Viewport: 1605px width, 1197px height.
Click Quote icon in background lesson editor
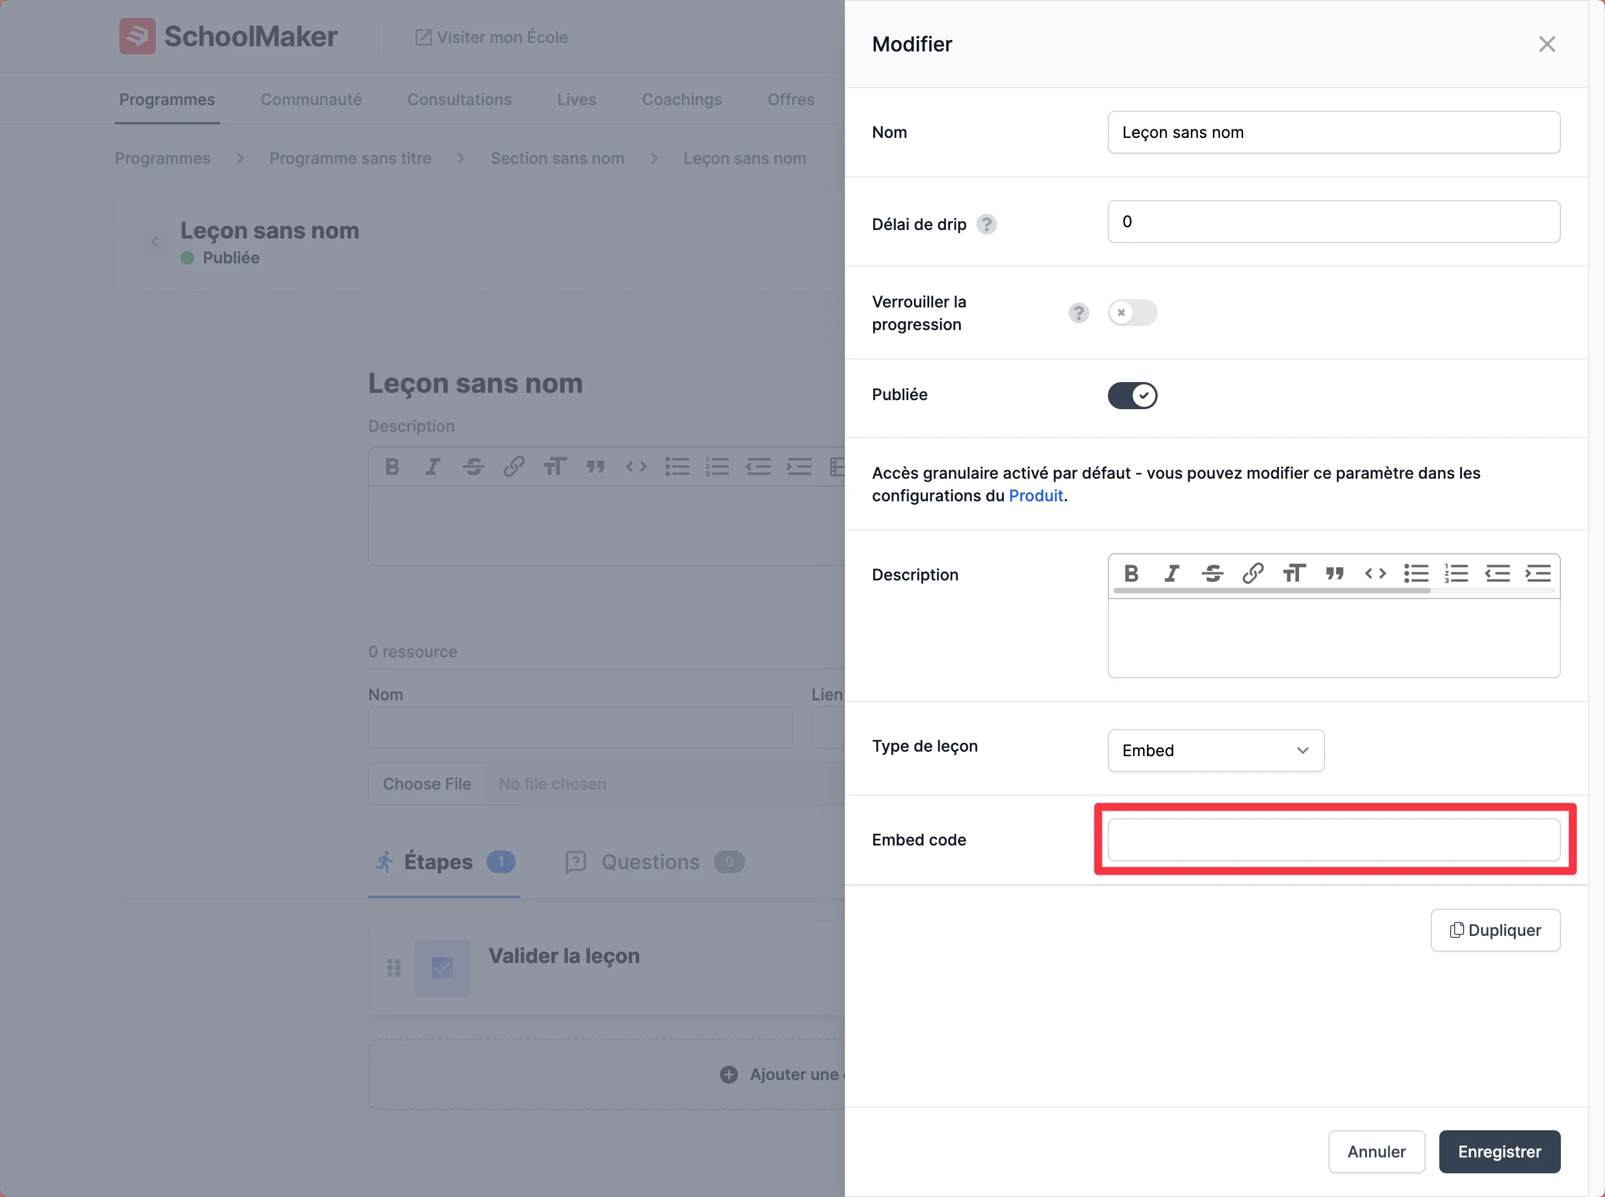tap(596, 466)
